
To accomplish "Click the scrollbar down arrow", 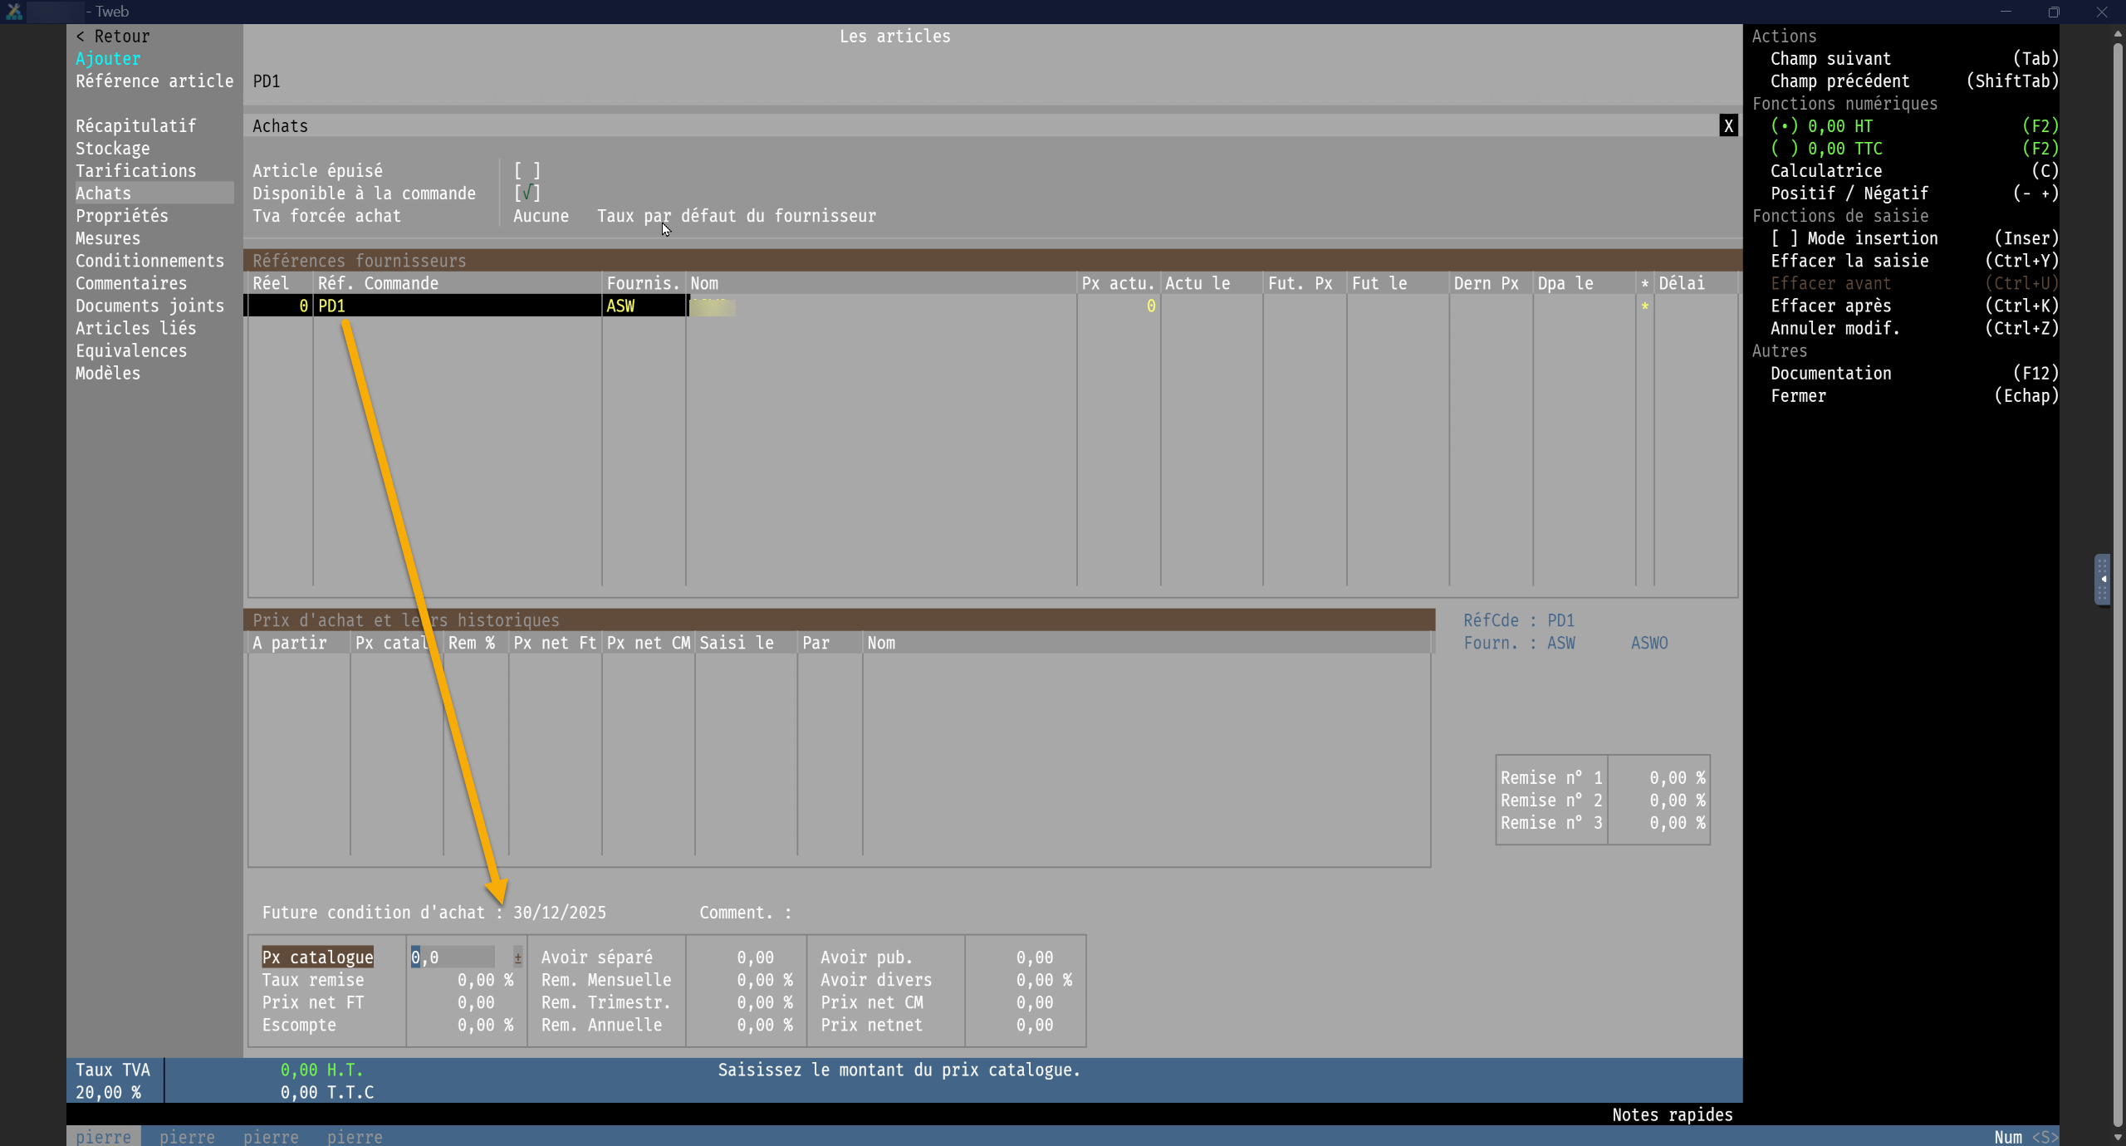I will (x=2118, y=1137).
